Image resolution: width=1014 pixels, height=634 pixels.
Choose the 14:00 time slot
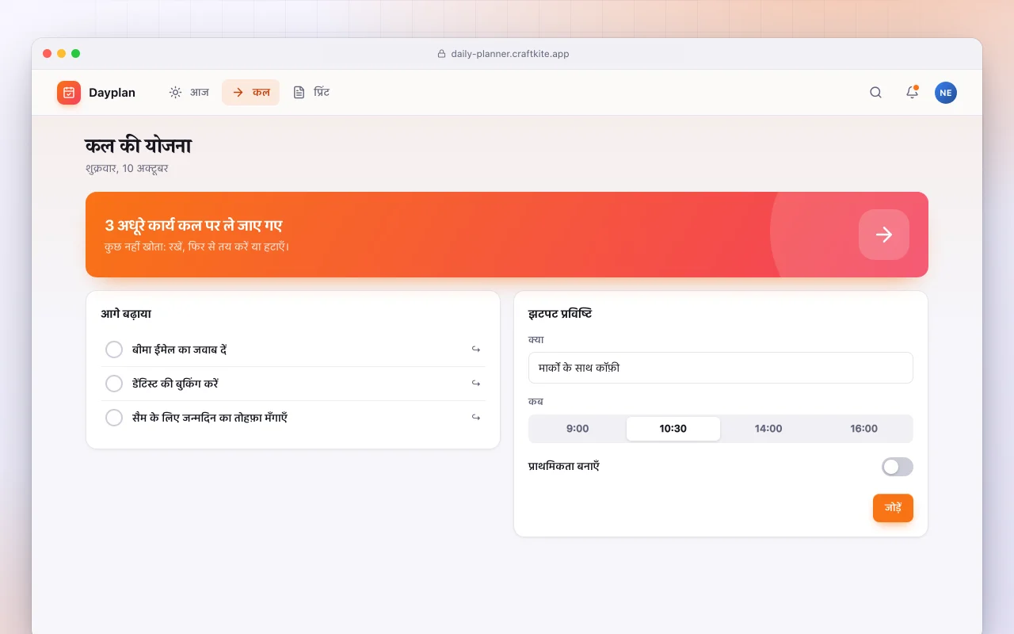tap(768, 429)
